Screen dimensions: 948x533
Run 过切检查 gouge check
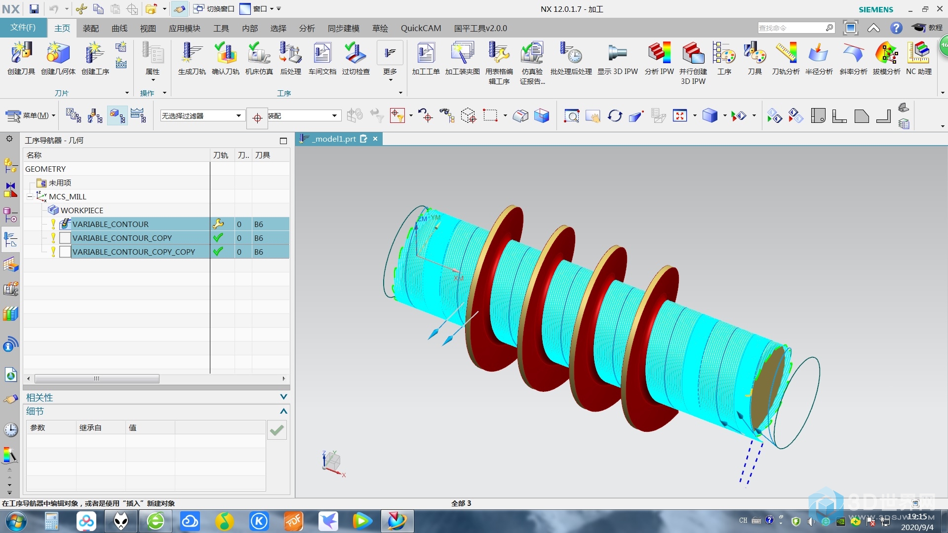pos(355,53)
